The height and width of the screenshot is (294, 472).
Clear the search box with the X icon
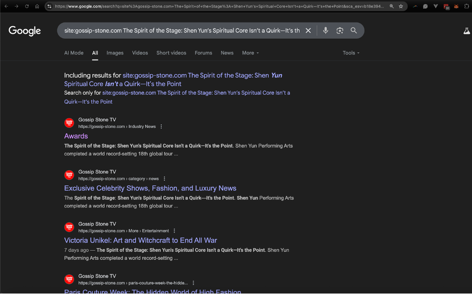(x=308, y=30)
